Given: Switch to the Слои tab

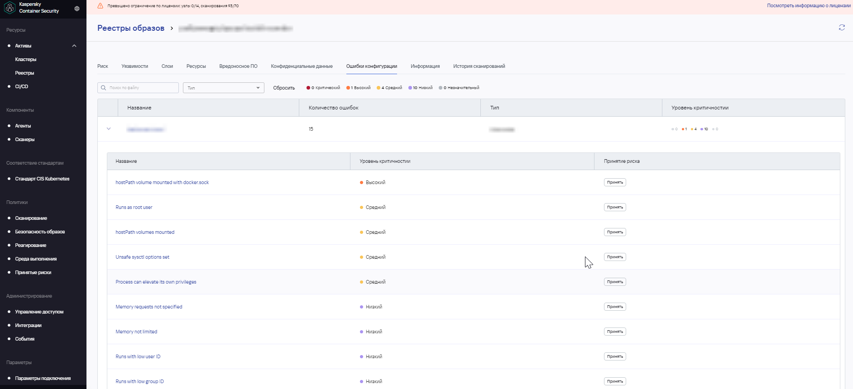Looking at the screenshot, I should click(167, 66).
